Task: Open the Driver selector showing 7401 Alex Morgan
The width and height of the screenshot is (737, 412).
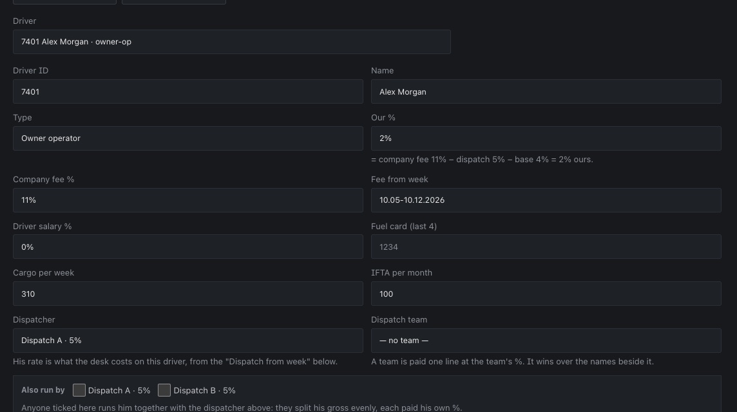Action: pos(232,42)
